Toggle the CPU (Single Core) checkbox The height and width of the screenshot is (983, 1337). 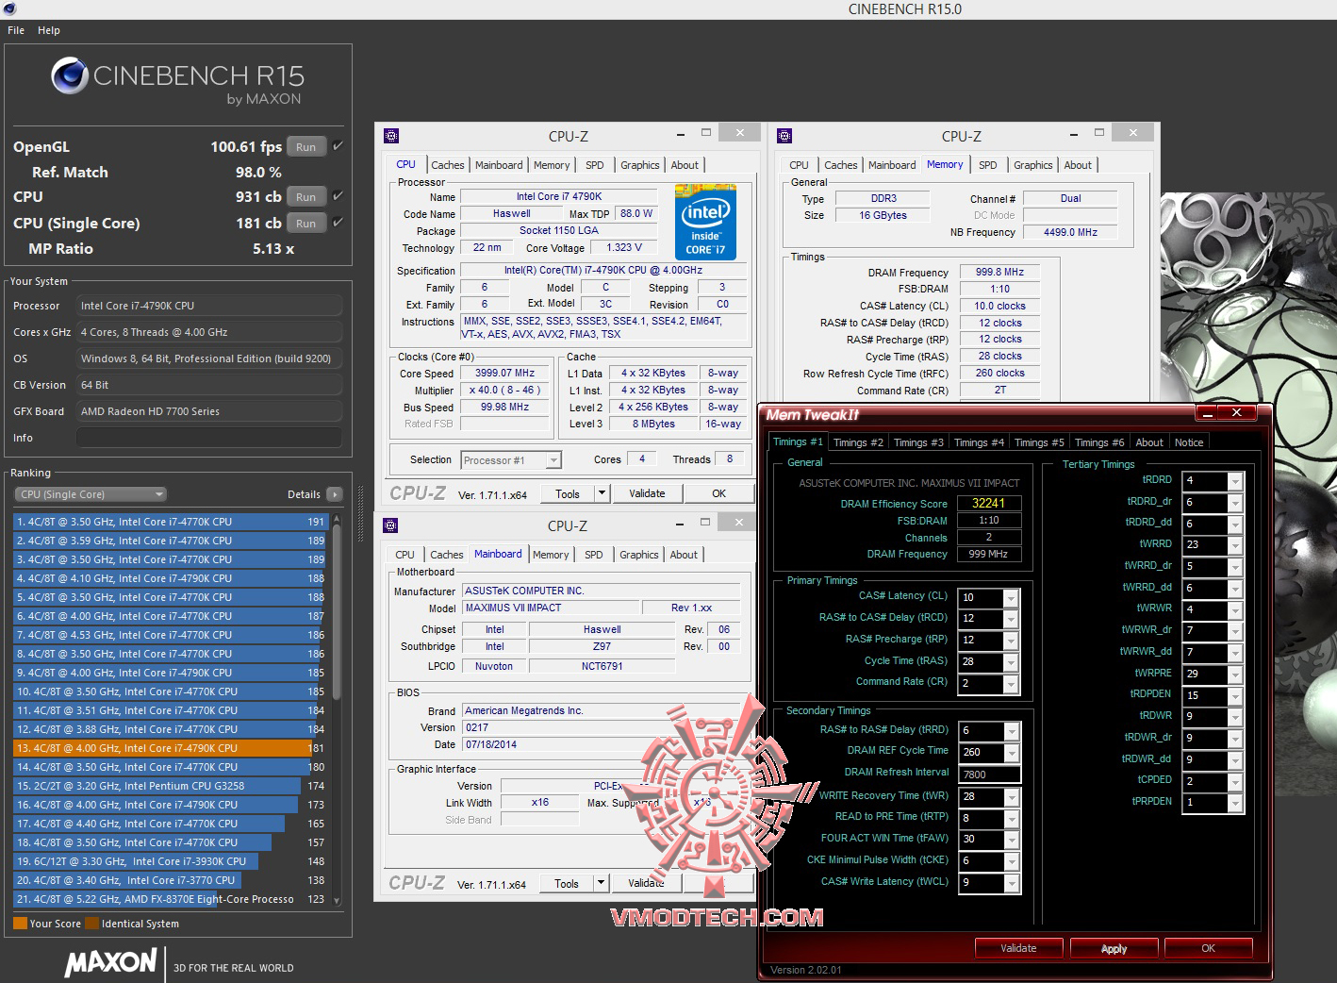pyautogui.click(x=338, y=223)
